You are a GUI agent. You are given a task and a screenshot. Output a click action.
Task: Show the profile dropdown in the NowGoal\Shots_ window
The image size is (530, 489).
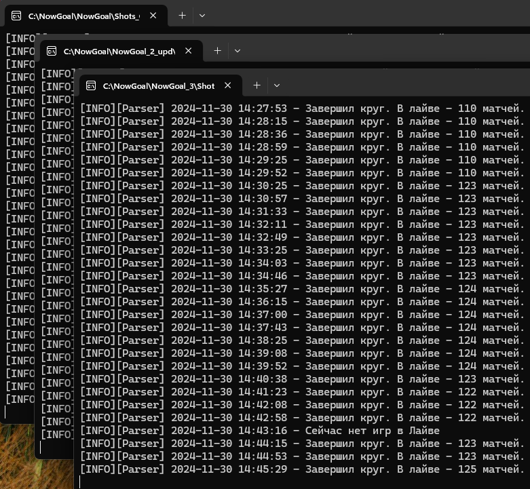pyautogui.click(x=202, y=16)
